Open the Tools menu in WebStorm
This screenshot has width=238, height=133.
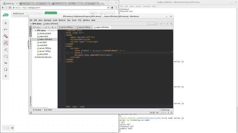74,20
